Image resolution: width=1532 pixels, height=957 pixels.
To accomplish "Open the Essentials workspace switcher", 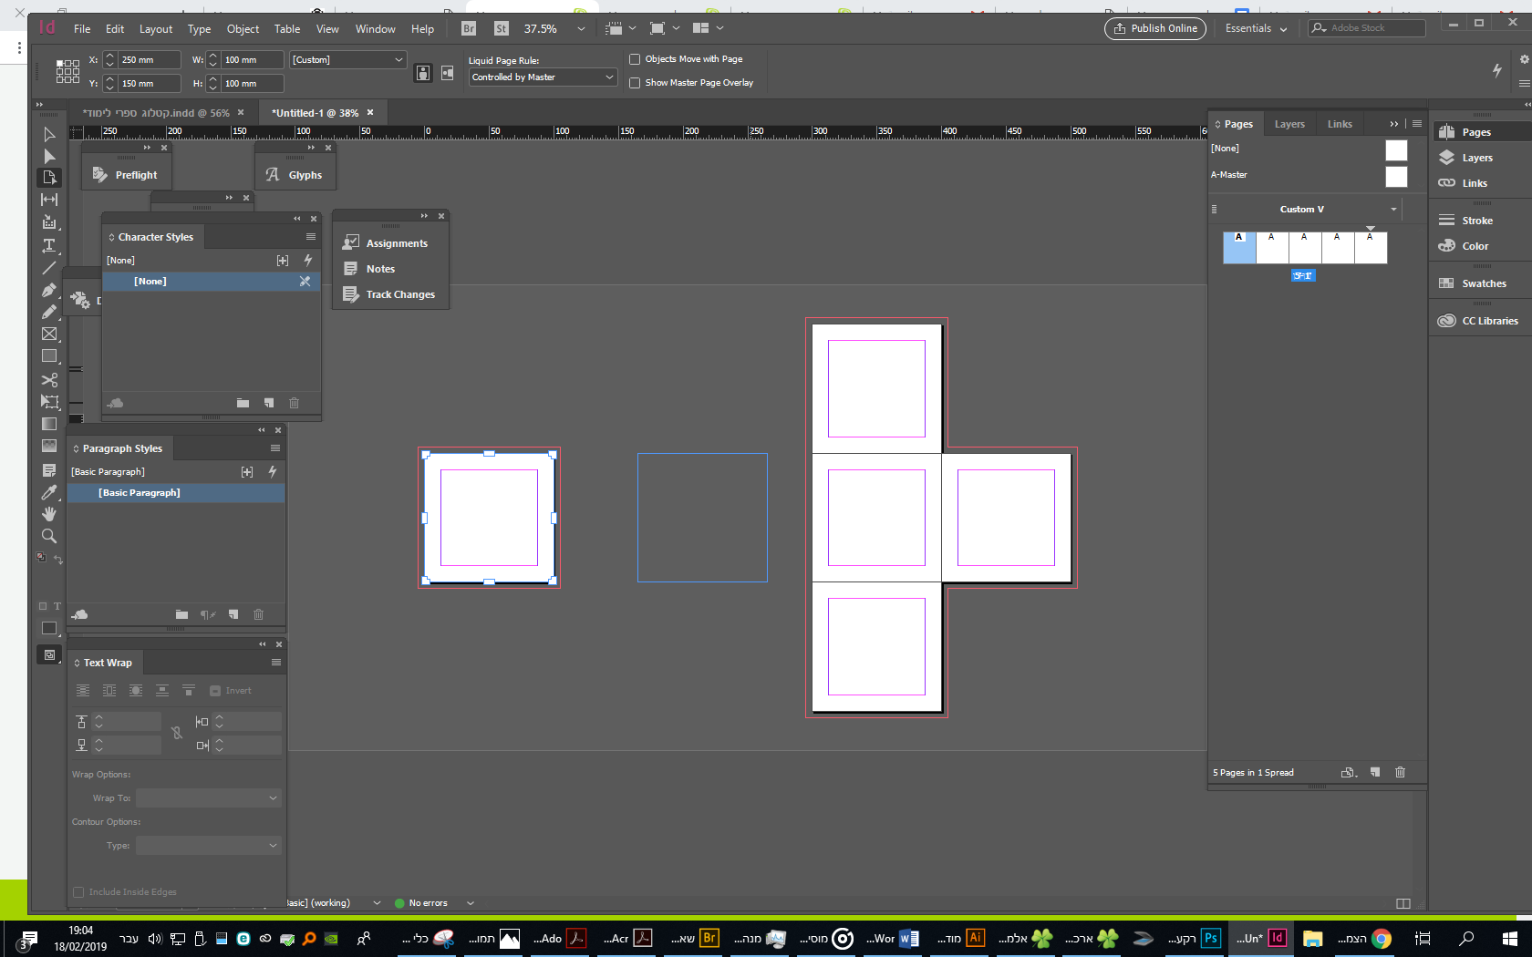I will tap(1256, 29).
